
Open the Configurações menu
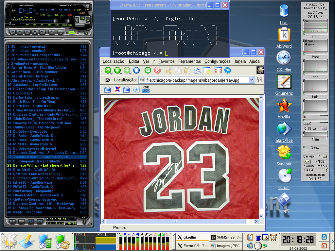217,61
